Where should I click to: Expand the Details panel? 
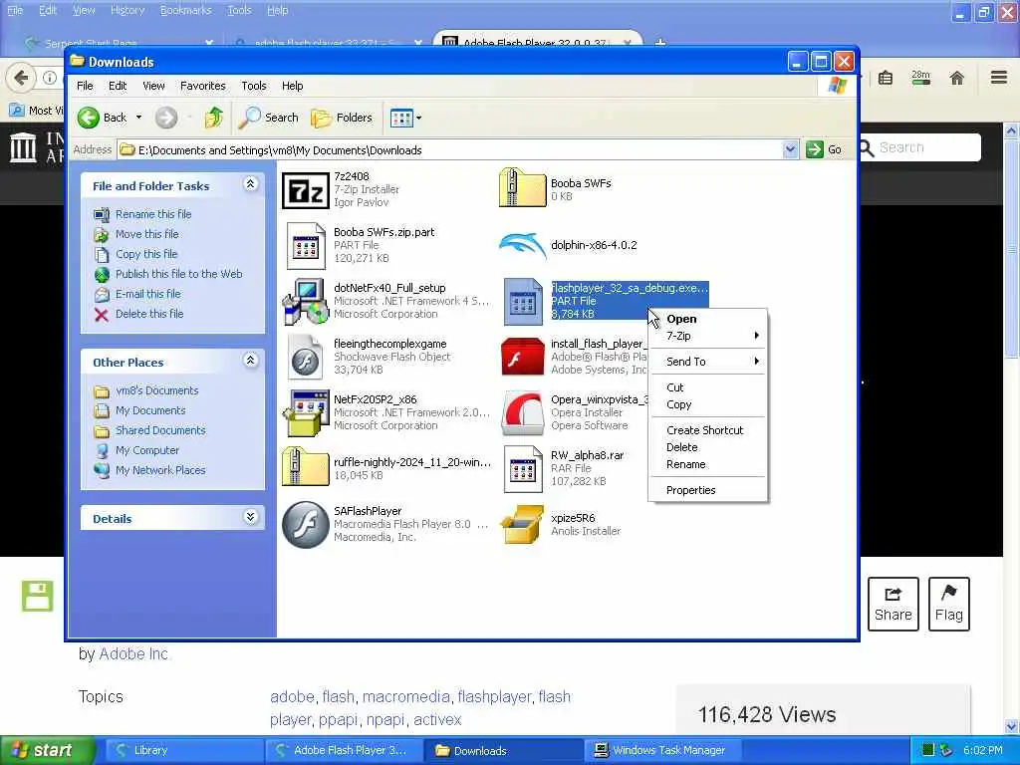coord(250,518)
